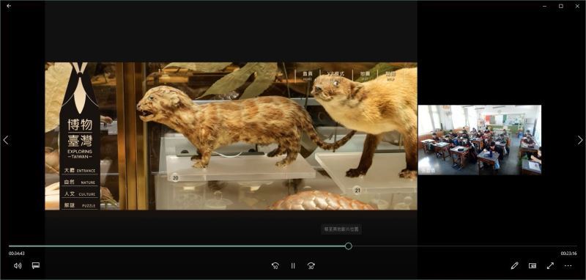Open the pencil edit tool

[515, 266]
